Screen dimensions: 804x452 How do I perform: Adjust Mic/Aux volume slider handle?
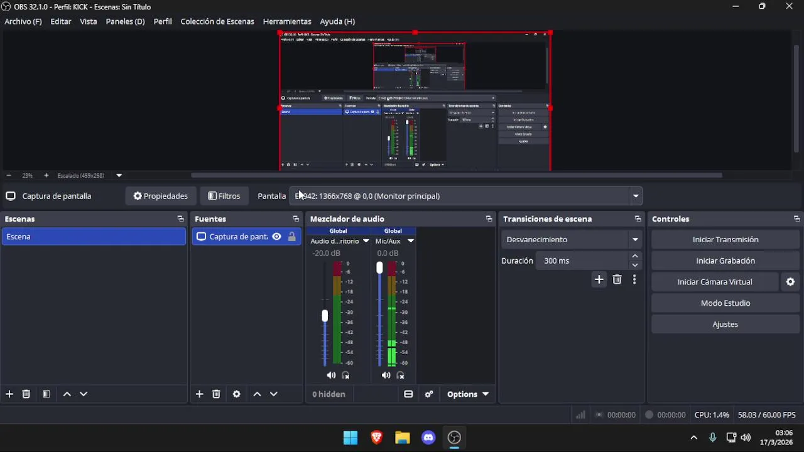[379, 268]
